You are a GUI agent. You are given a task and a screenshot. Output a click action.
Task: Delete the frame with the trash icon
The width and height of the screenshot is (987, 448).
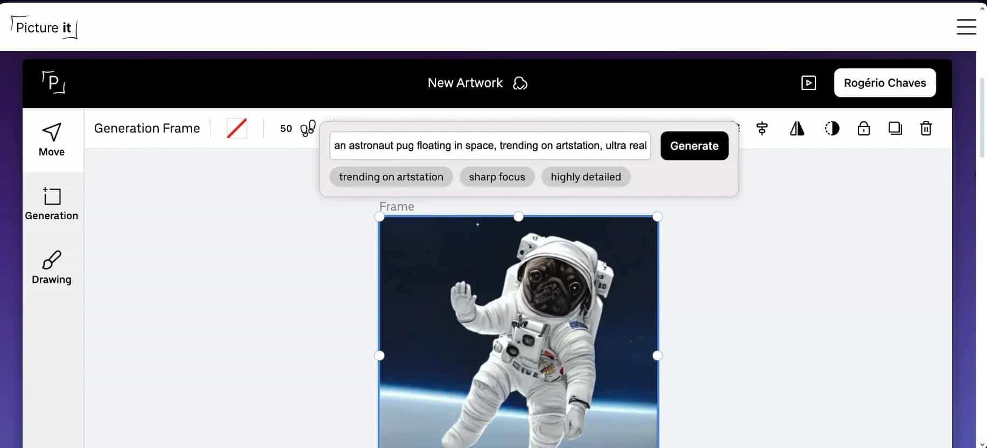926,128
